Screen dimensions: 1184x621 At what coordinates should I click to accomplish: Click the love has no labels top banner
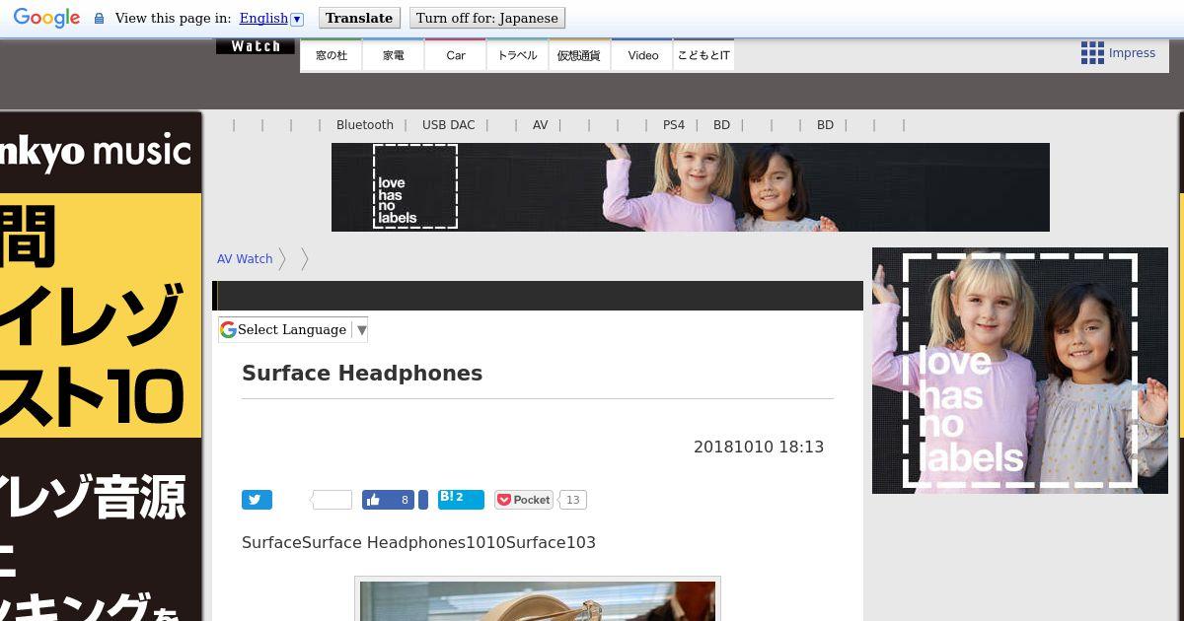click(x=691, y=187)
